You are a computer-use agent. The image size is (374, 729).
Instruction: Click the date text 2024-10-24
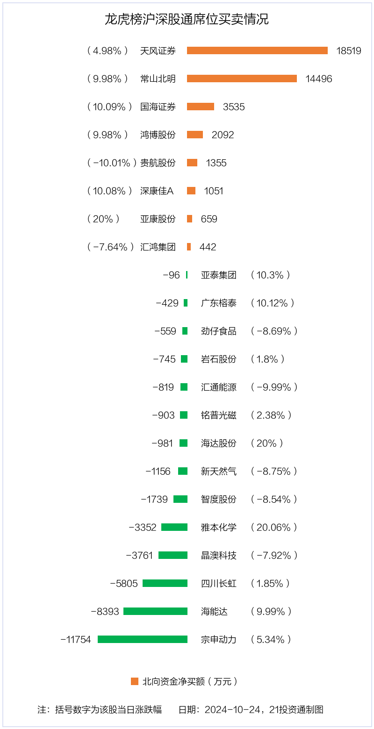click(x=232, y=709)
